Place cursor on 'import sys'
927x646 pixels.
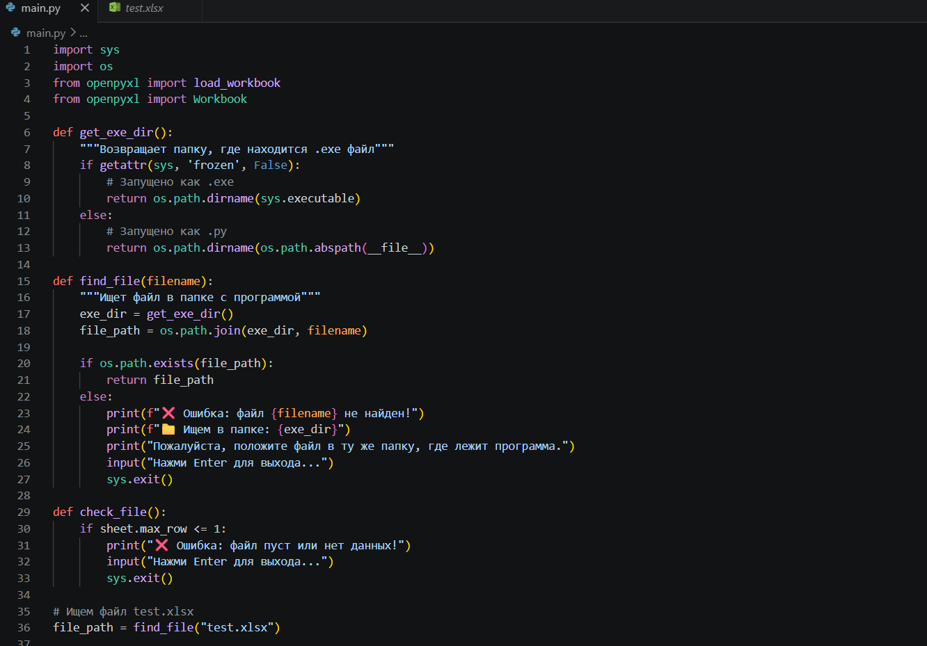pos(86,50)
